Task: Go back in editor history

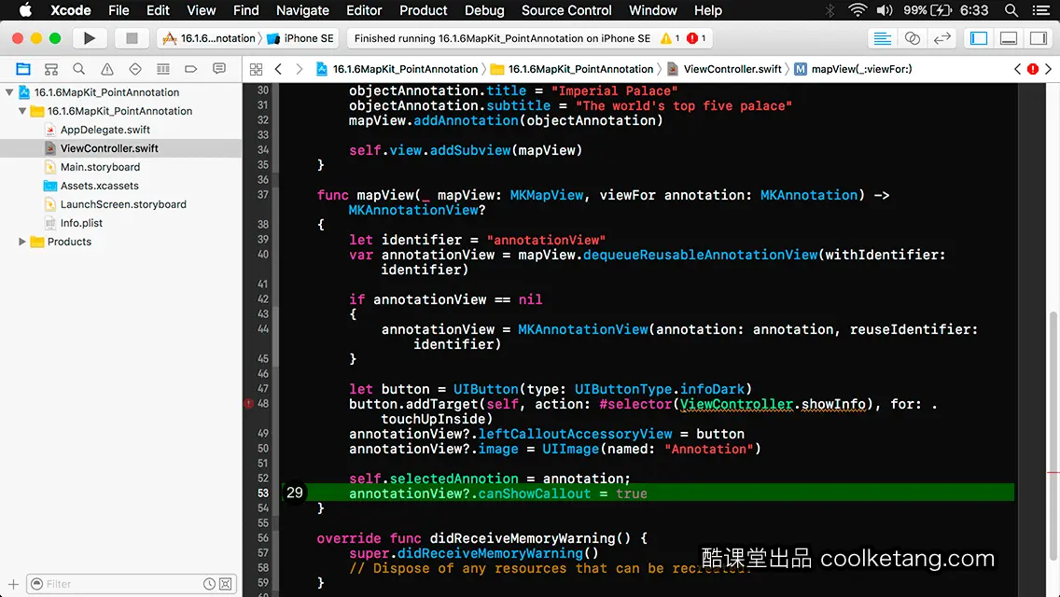Action: 278,69
